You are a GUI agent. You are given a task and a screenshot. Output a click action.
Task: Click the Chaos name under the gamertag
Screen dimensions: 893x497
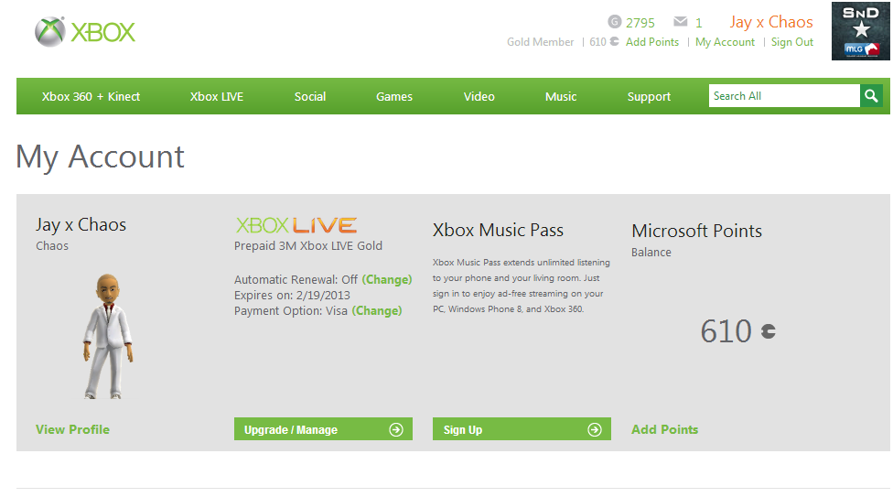[52, 245]
